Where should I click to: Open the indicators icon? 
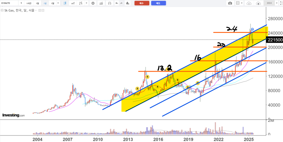point(101,3)
